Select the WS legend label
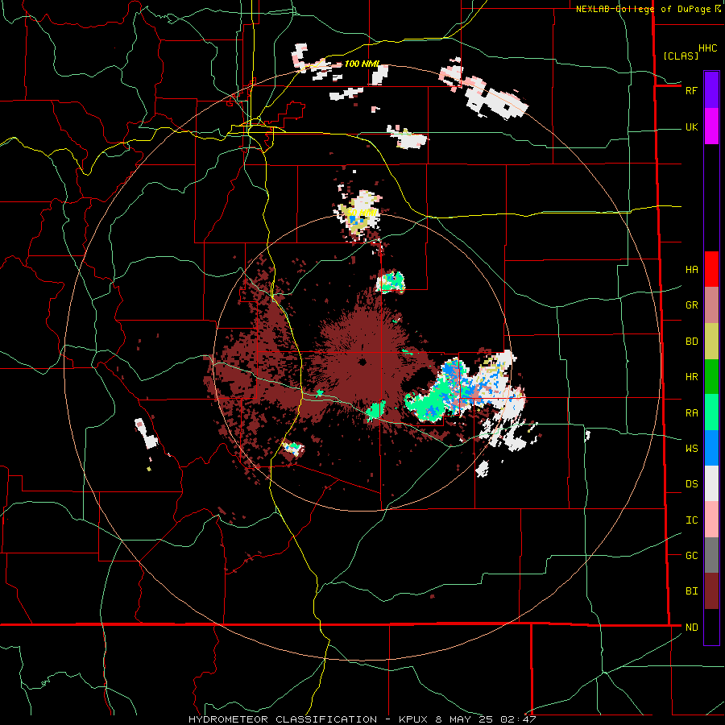The image size is (725, 725). 691,449
